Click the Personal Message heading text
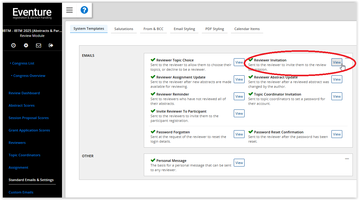Image resolution: width=359 pixels, height=200 pixels. (x=171, y=161)
